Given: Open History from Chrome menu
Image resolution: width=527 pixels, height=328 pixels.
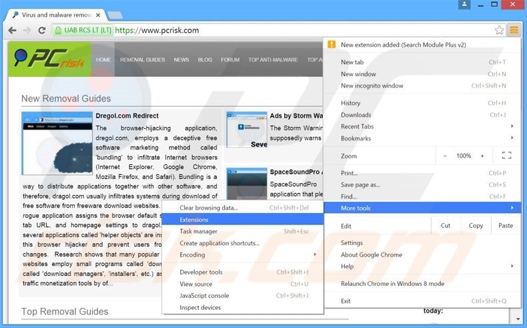Looking at the screenshot, I should click(x=423, y=103).
